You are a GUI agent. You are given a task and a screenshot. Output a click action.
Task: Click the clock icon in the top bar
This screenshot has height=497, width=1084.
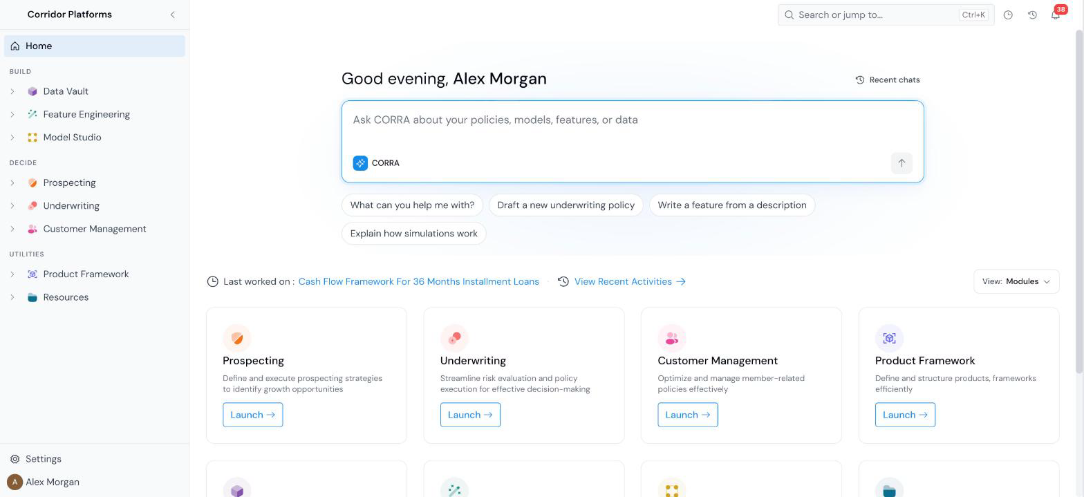click(x=1008, y=15)
